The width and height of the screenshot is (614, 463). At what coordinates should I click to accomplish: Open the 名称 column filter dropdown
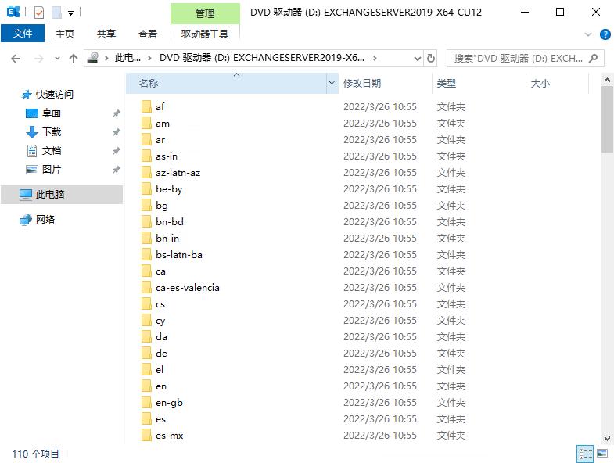point(332,83)
